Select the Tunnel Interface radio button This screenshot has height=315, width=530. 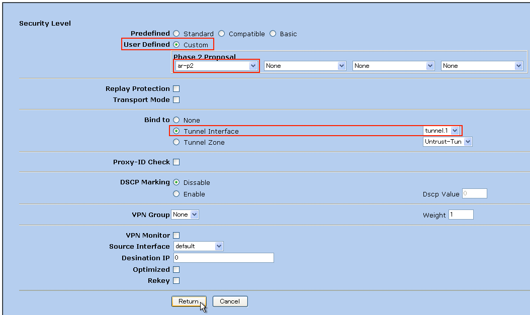point(176,131)
